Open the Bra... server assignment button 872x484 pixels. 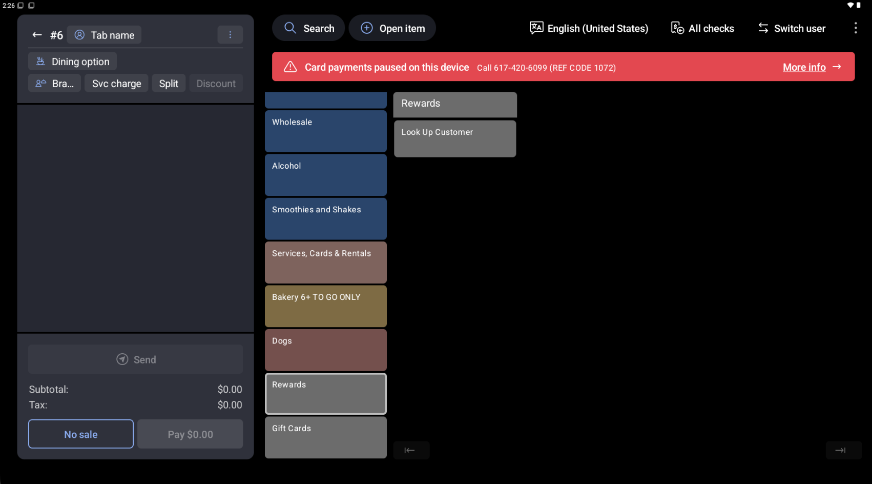coord(54,84)
